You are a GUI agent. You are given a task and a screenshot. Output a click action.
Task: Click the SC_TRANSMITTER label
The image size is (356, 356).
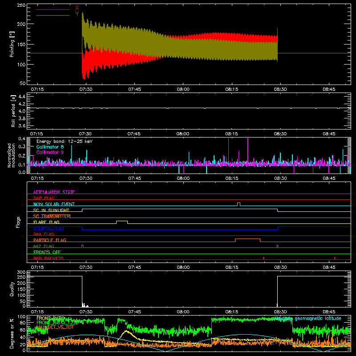coord(52,216)
